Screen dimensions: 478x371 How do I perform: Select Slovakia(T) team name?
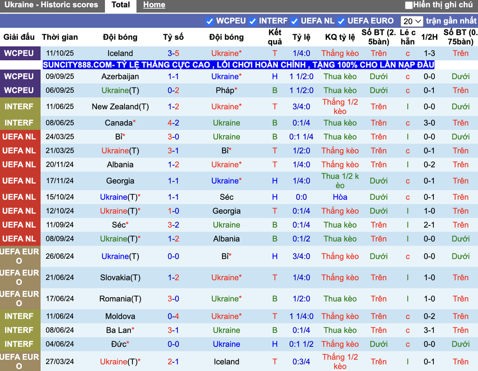pyautogui.click(x=120, y=278)
